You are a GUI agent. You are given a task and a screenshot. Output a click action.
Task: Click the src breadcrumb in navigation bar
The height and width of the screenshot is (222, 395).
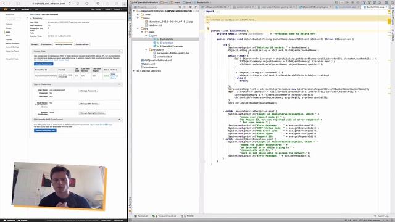[x=165, y=2]
